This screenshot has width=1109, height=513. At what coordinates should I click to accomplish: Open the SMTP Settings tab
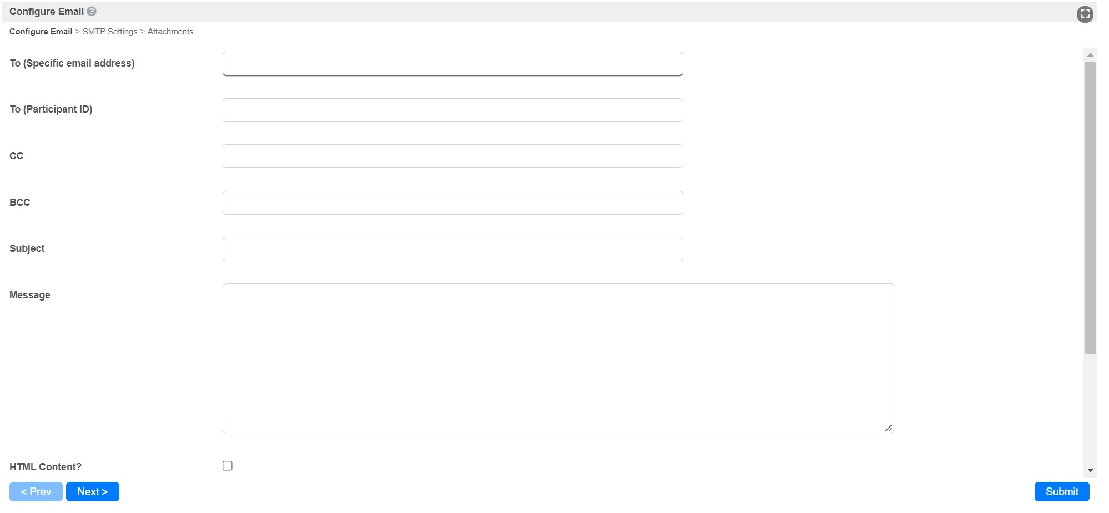(x=110, y=32)
